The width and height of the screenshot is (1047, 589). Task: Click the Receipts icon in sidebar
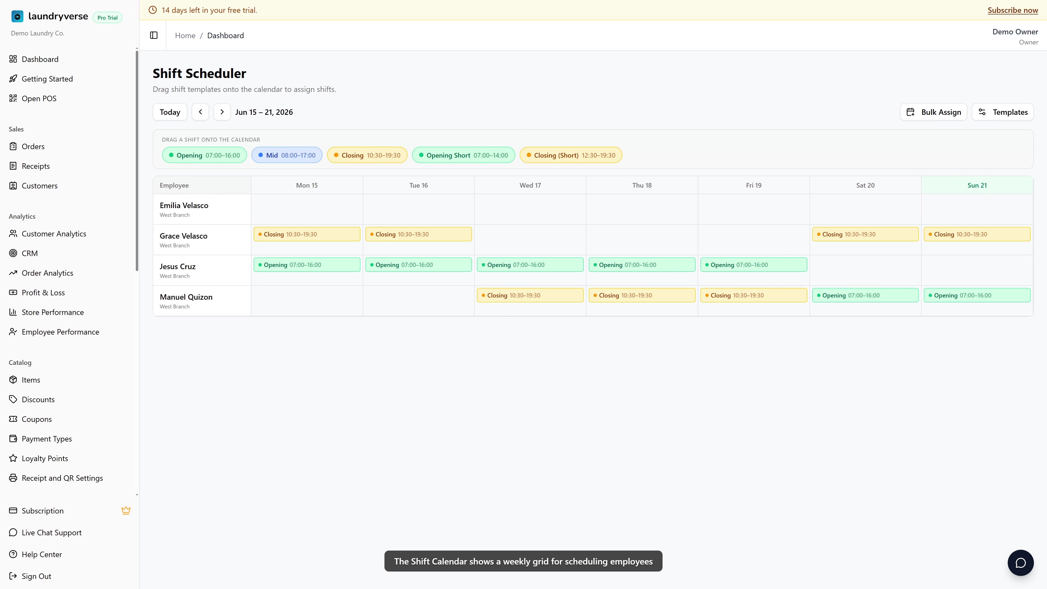point(13,166)
